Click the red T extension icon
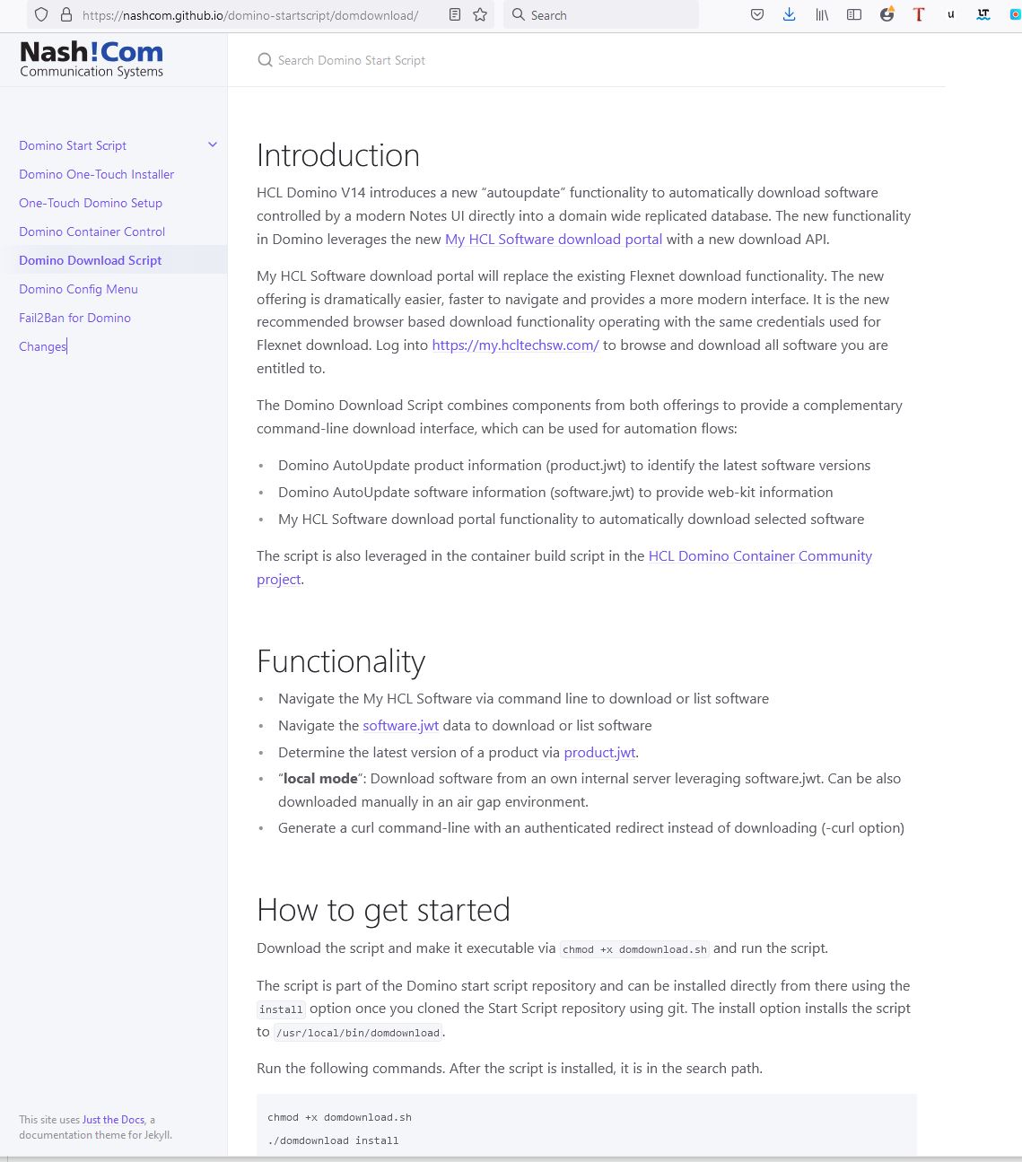The height and width of the screenshot is (1162, 1022). point(919,15)
